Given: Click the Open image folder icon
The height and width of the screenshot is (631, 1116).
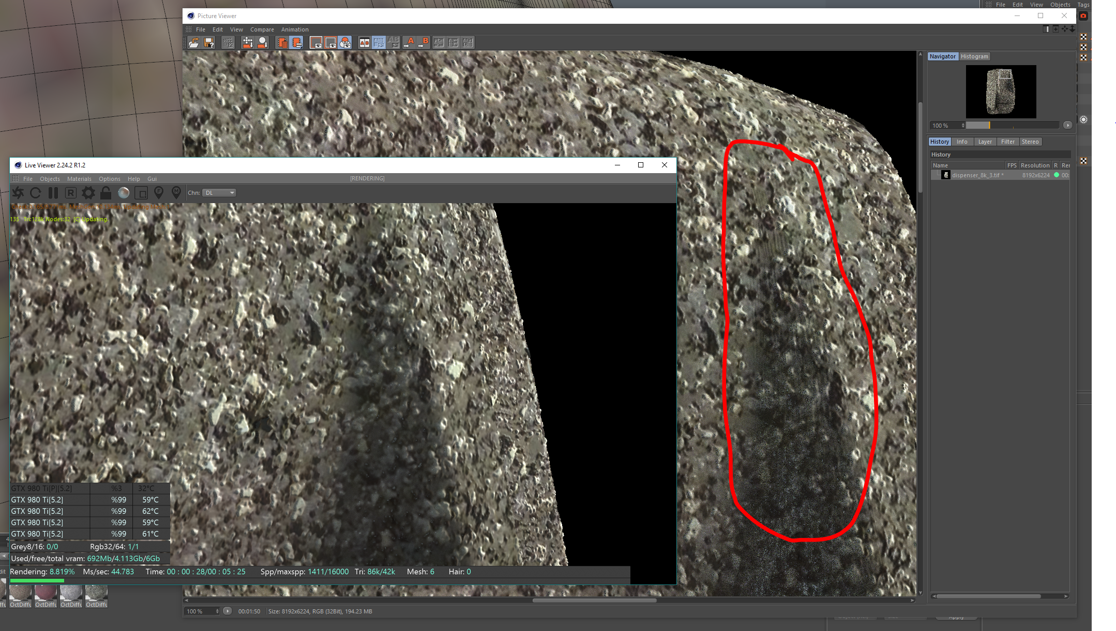Looking at the screenshot, I should pyautogui.click(x=194, y=43).
